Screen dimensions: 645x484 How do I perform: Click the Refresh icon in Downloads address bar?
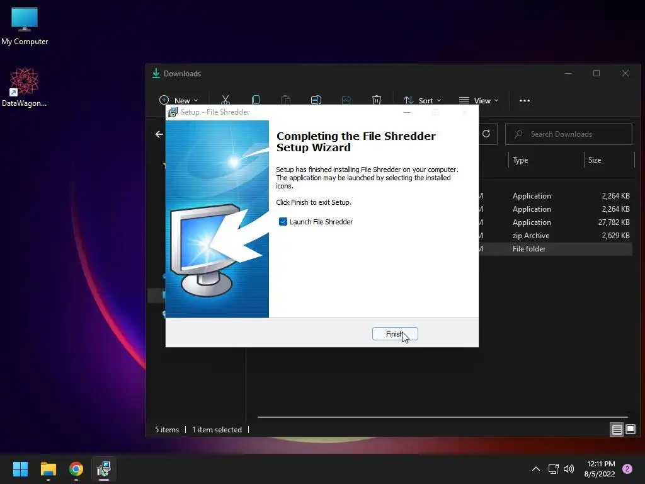point(486,134)
